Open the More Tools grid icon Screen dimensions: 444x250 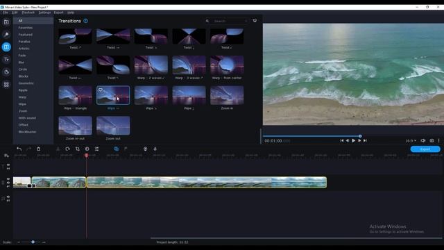click(6, 85)
